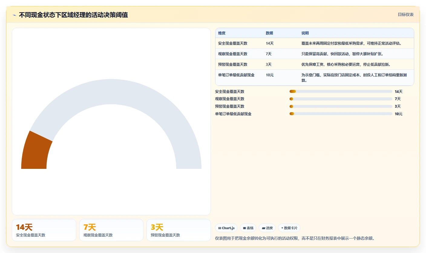Image resolution: width=426 pixels, height=253 pixels.
Task: Click the description starting 覆盖未来两周固定付款
Action: point(351,43)
